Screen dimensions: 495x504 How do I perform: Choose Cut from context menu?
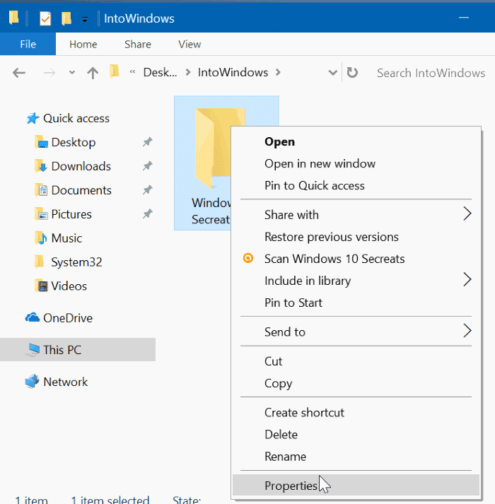pos(273,361)
